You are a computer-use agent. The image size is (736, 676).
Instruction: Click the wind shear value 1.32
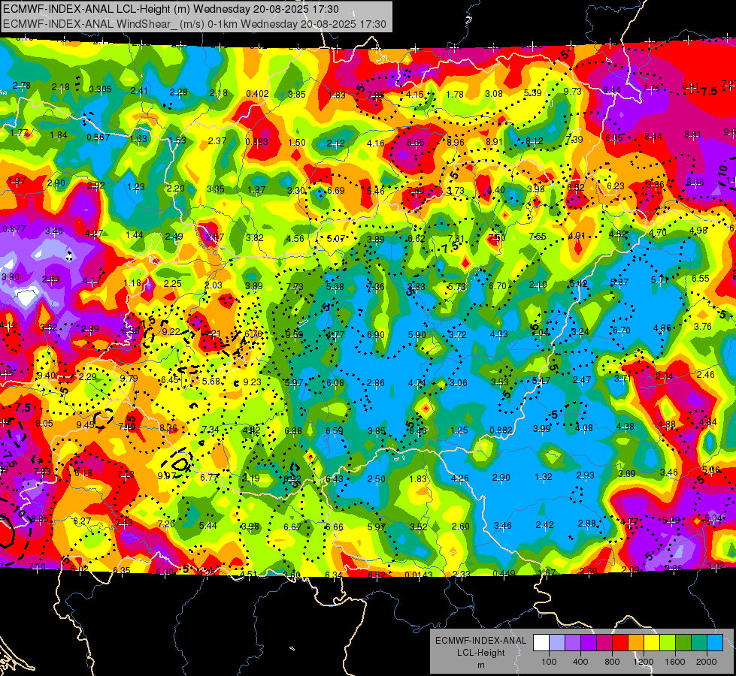tap(543, 477)
